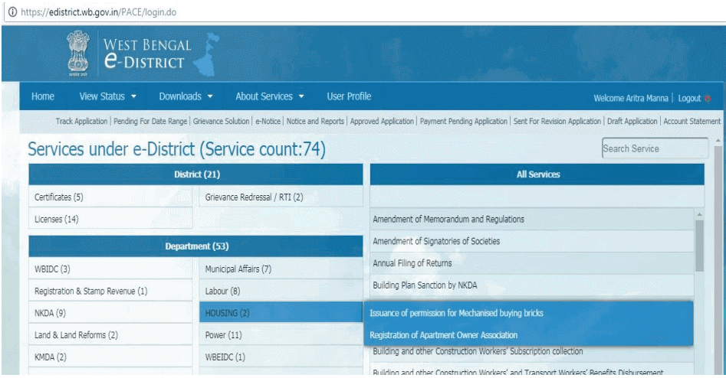Open Construction Workers' Subscription collection service
The height and width of the screenshot is (378, 726).
[532, 352]
